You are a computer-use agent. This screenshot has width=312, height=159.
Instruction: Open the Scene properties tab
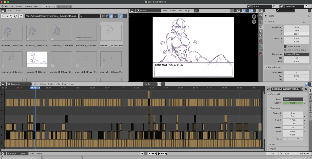[261, 36]
